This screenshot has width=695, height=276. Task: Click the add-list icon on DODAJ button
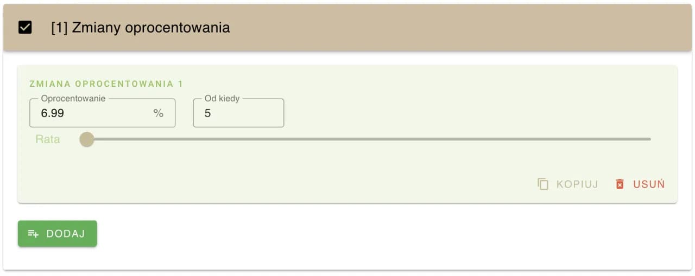coord(33,234)
